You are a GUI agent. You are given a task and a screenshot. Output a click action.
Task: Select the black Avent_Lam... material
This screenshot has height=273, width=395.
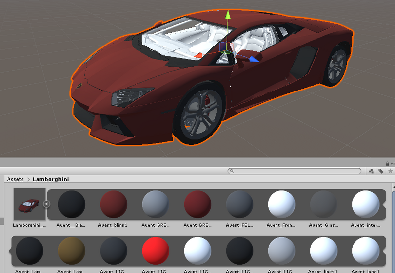(30, 251)
